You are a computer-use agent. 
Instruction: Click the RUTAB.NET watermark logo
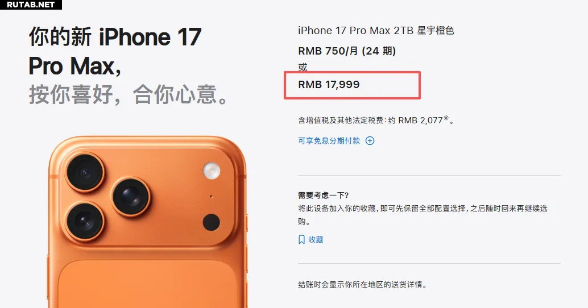(x=31, y=5)
